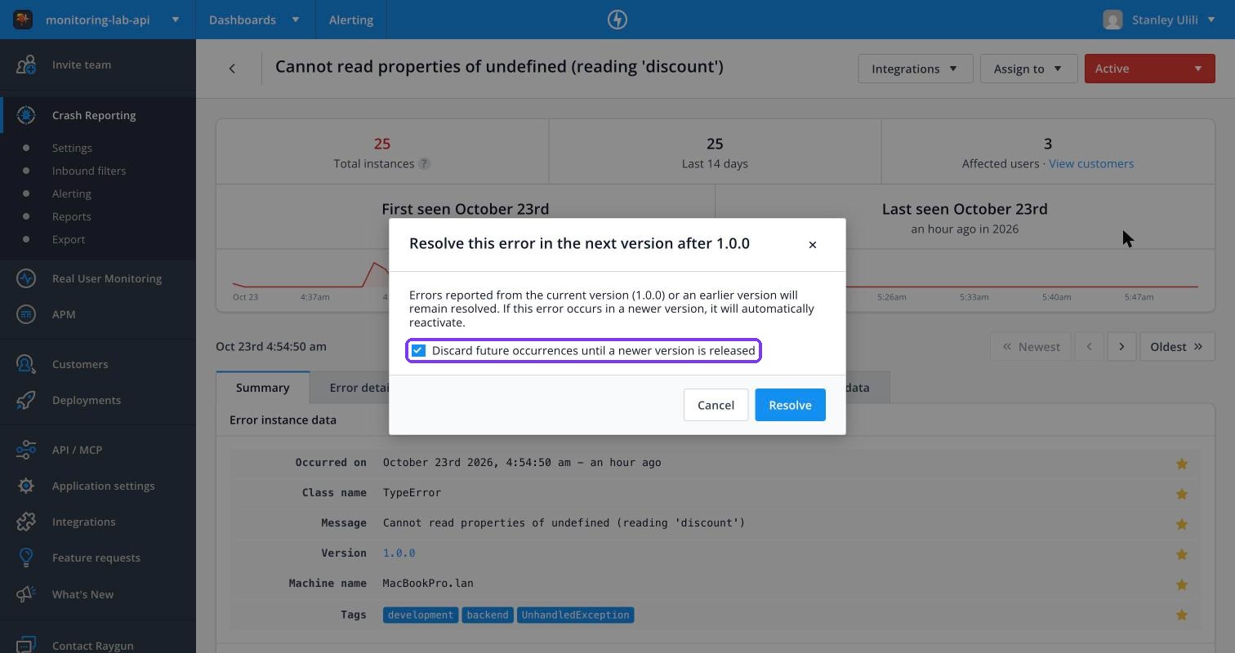This screenshot has width=1235, height=653.
Task: Open Deployments rocket icon
Action: (26, 400)
